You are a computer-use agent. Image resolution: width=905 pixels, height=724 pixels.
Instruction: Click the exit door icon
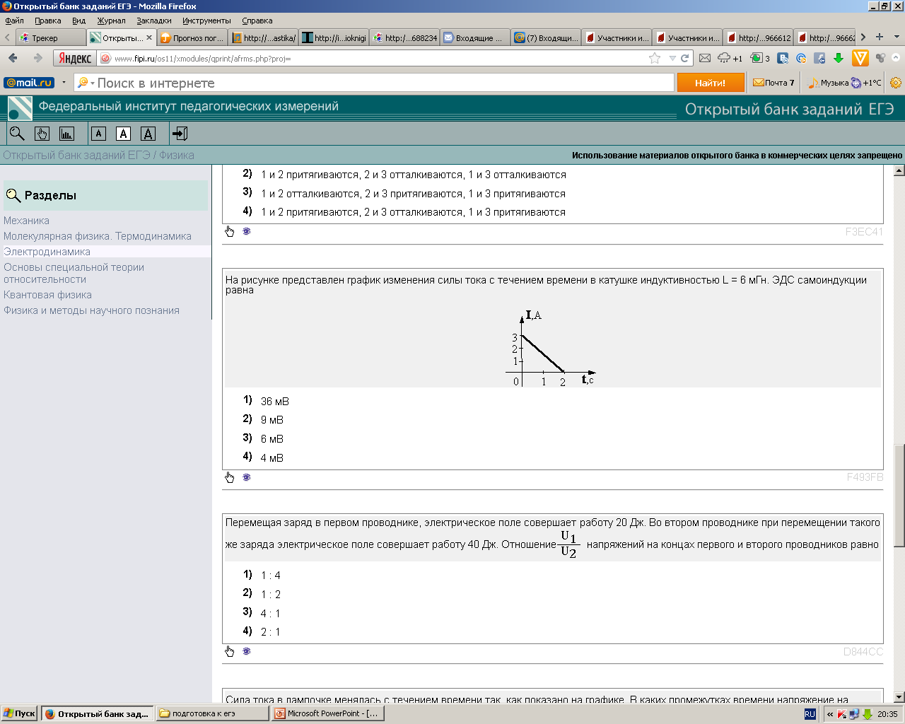point(180,134)
